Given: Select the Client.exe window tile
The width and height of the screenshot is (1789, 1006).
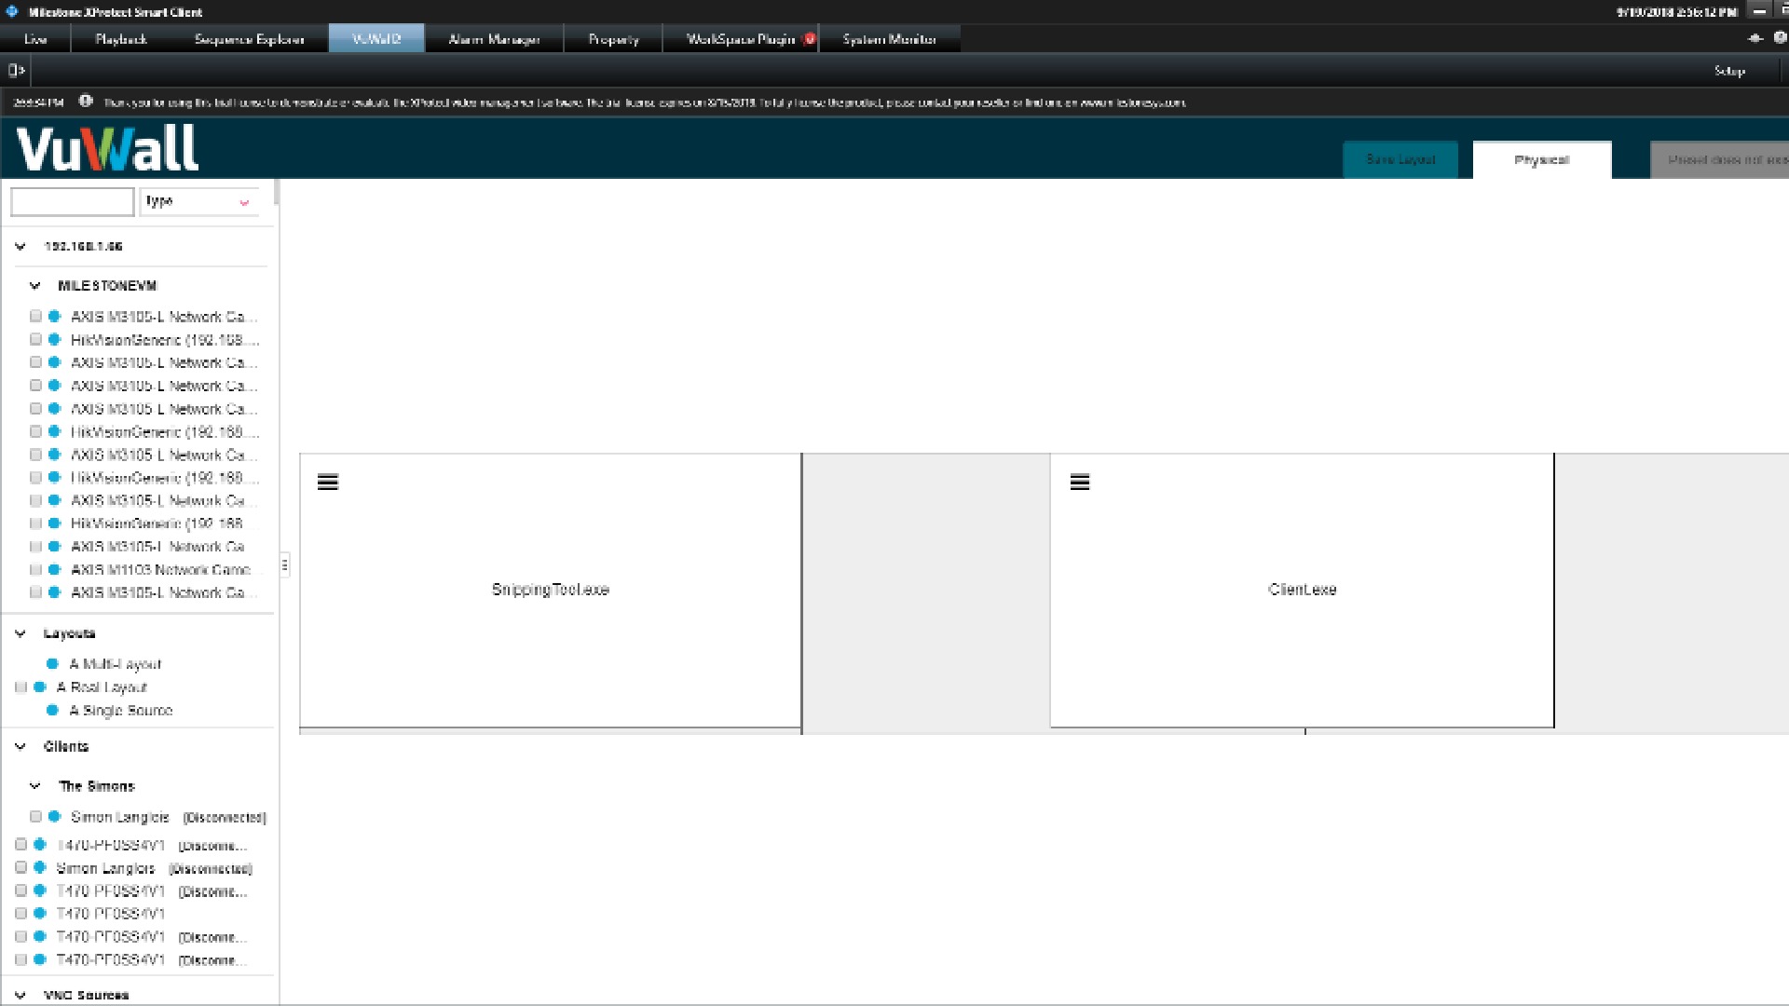Looking at the screenshot, I should [1302, 591].
